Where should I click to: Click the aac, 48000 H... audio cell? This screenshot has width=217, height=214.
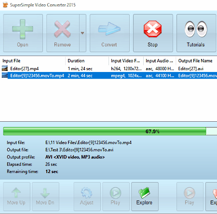click(160, 69)
